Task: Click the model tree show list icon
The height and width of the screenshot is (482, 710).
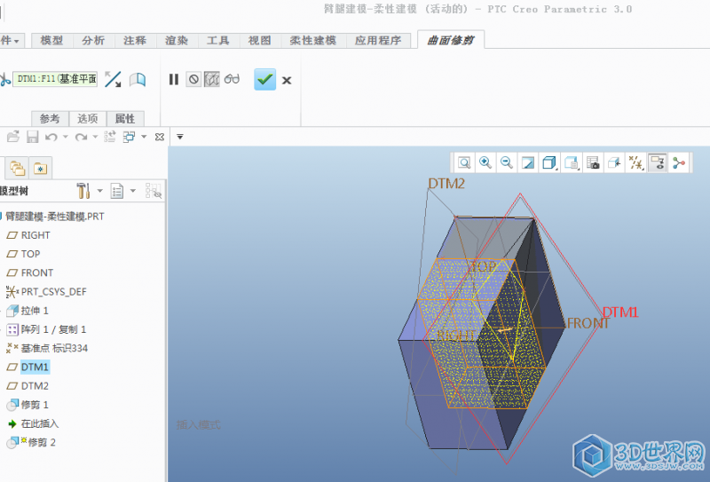Action: tap(117, 191)
